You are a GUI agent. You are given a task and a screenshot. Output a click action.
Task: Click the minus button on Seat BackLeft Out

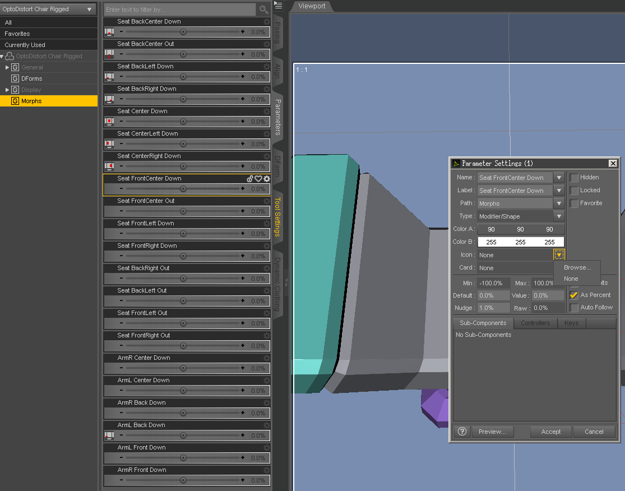click(121, 301)
